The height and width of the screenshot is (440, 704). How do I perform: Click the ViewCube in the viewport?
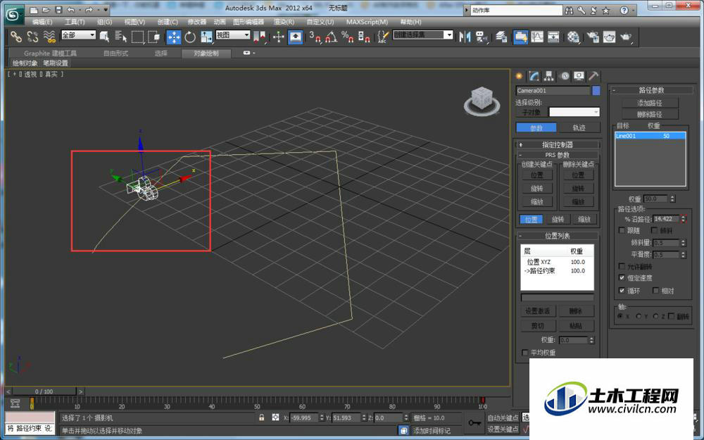(482, 101)
